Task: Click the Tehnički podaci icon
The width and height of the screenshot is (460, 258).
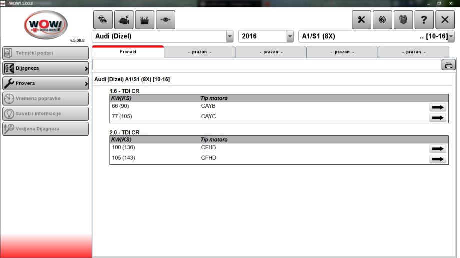Action: click(x=9, y=53)
